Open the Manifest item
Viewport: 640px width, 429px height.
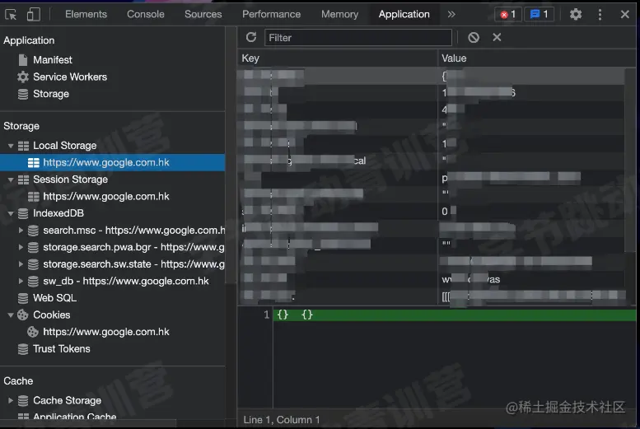pyautogui.click(x=52, y=60)
